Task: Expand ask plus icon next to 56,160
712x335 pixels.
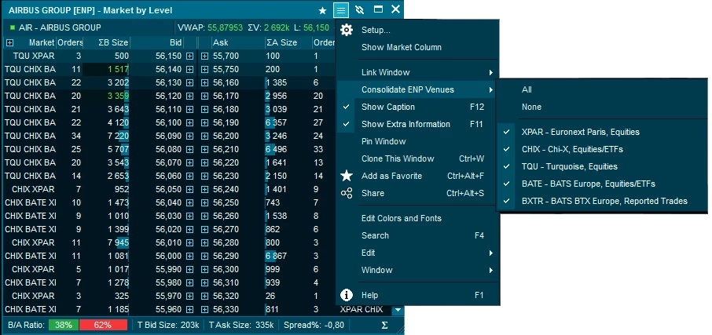Action: click(x=205, y=83)
